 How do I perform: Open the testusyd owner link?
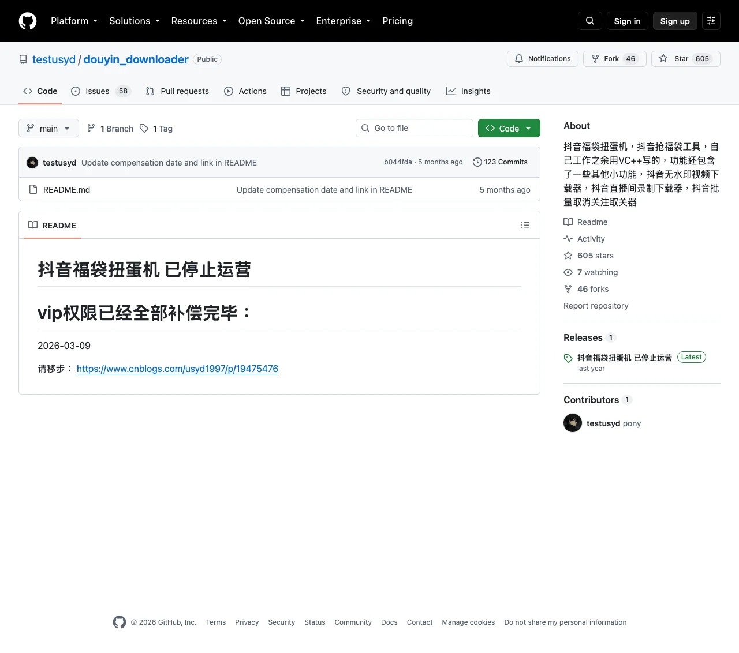(x=54, y=59)
